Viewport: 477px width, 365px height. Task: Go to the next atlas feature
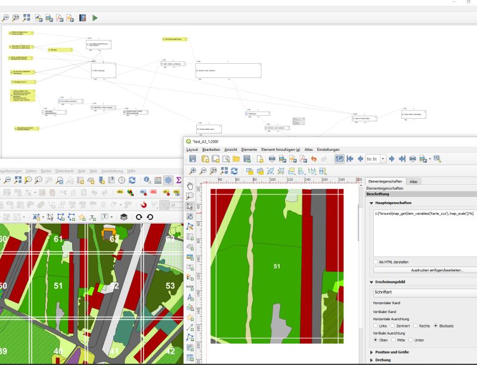(392, 158)
